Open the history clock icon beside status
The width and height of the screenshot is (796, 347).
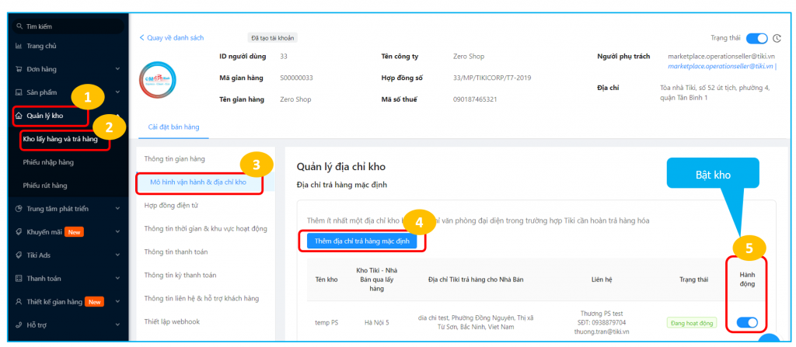[777, 39]
